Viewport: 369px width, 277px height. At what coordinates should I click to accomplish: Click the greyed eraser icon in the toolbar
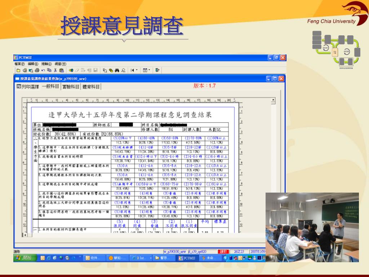(x=77, y=70)
